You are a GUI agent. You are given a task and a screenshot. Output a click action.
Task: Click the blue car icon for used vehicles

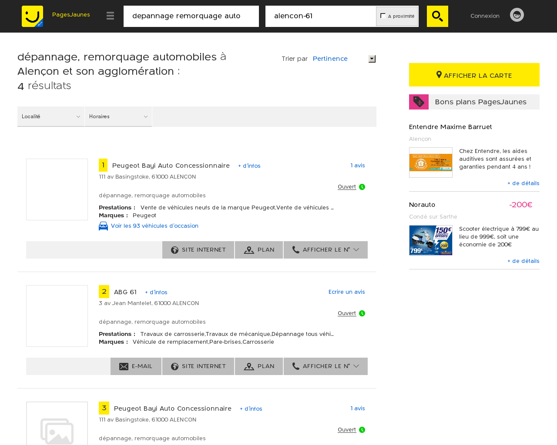click(103, 226)
